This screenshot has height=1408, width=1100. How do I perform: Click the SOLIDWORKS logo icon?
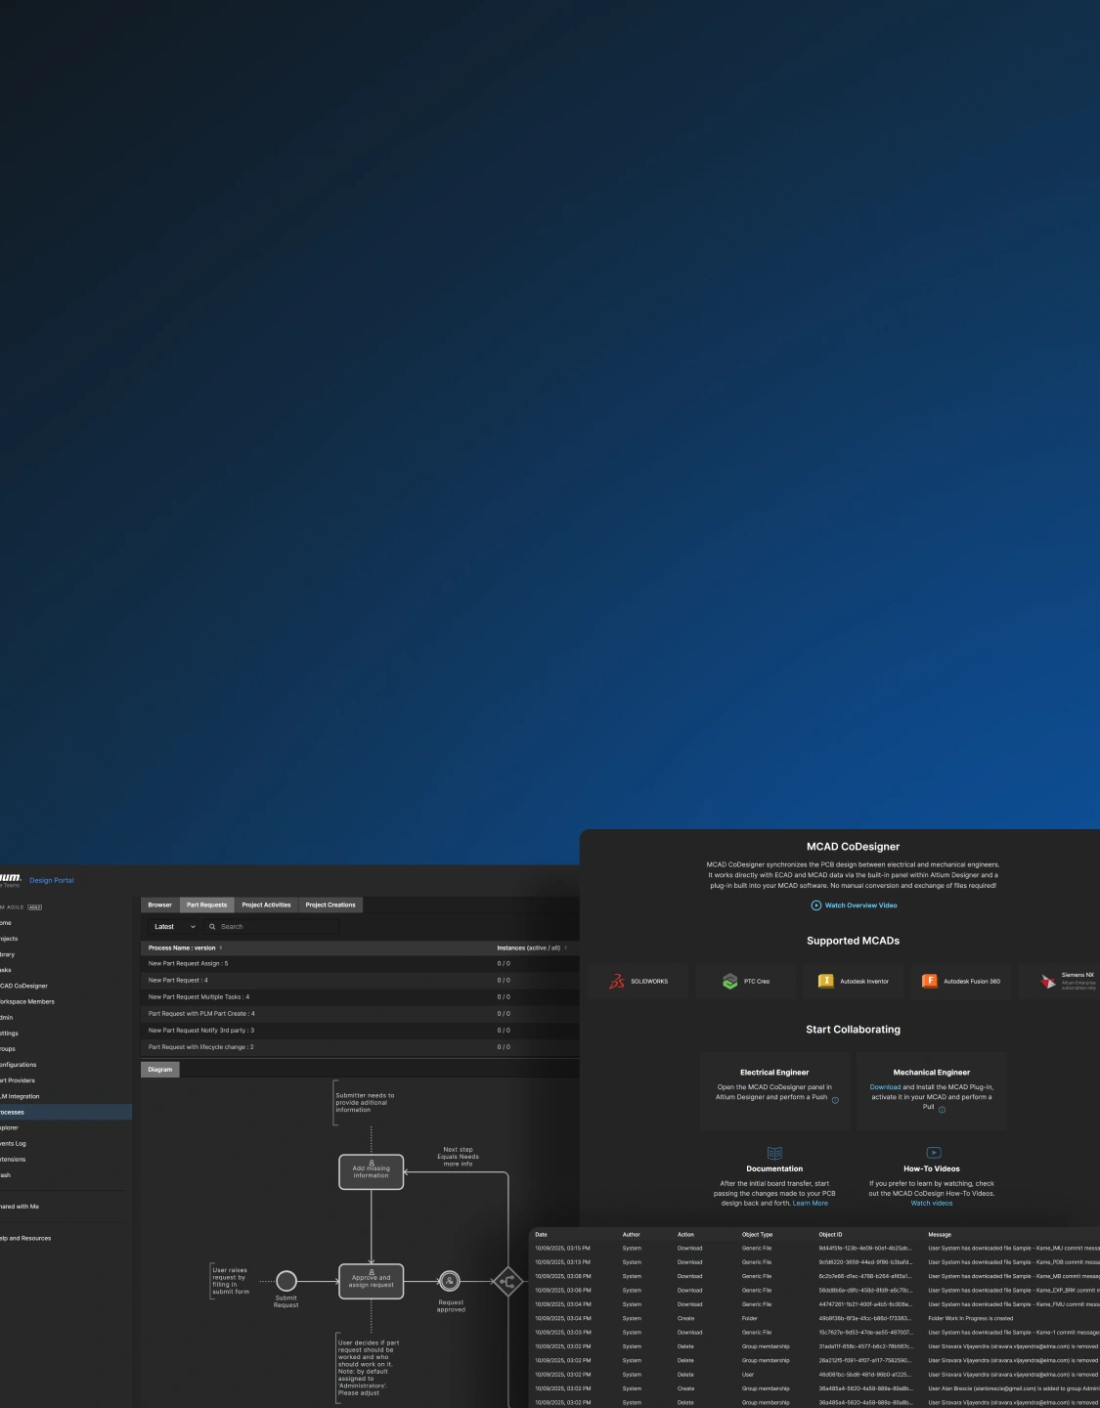click(617, 981)
